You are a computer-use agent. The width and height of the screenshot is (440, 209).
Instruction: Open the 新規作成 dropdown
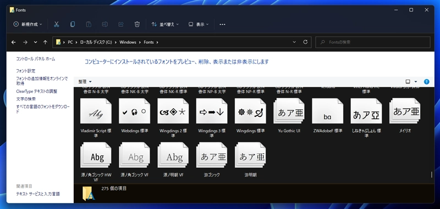coord(28,24)
